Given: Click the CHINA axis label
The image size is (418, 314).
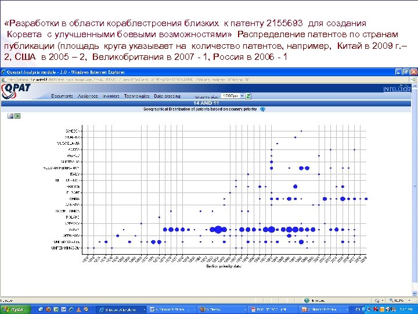Looking at the screenshot, I should coord(74,199).
